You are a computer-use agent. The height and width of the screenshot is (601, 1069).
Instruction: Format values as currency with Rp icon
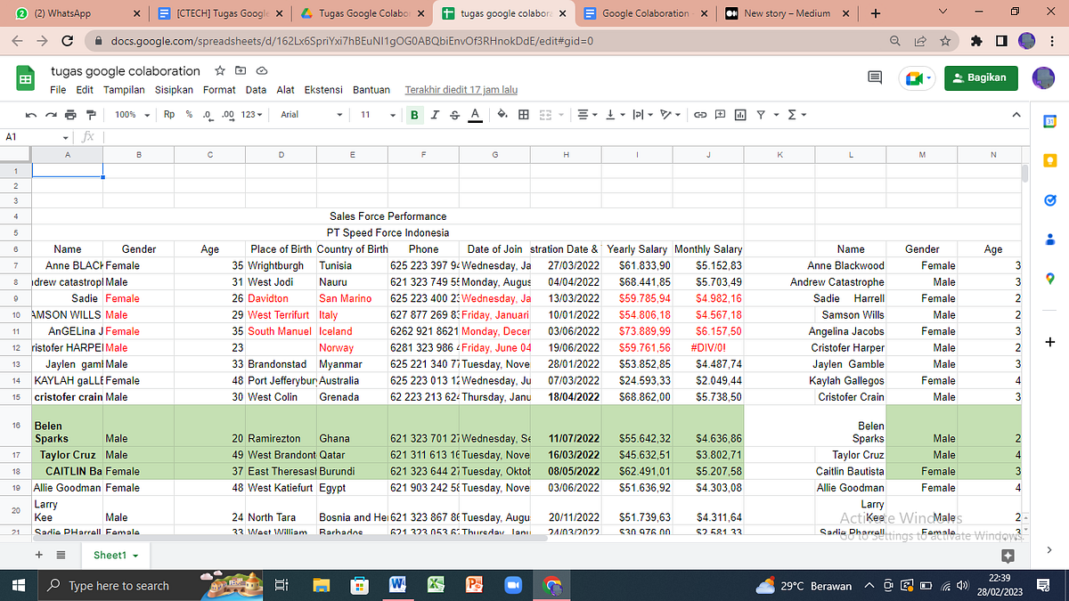tap(169, 114)
